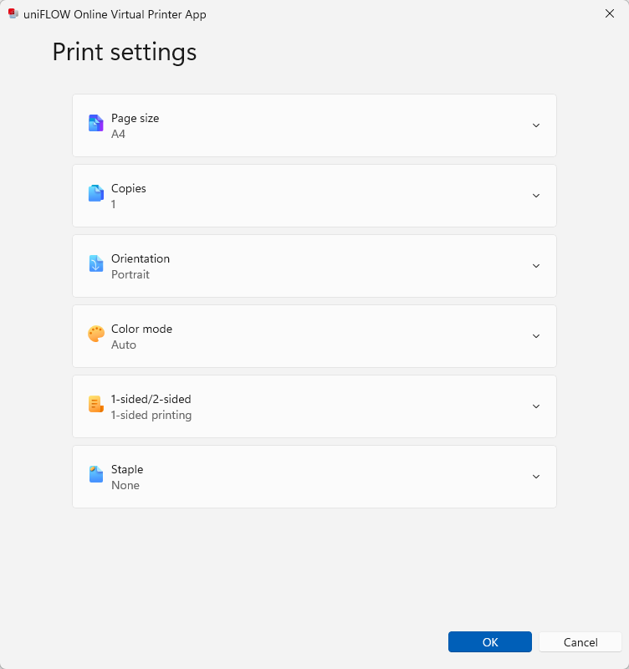Click the Page size document icon
This screenshot has height=669, width=629.
95,124
